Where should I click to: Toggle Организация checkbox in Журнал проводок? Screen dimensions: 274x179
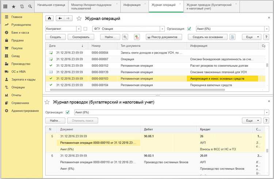tap(68, 112)
